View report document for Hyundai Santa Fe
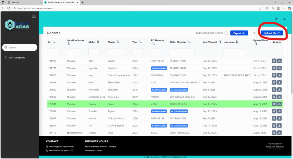This screenshot has height=159, width=293. point(274,68)
